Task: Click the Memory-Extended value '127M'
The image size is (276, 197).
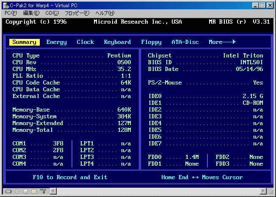Action: click(124, 123)
